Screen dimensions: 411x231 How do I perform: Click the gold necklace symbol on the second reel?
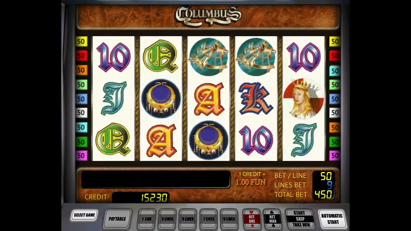pyautogui.click(x=161, y=98)
